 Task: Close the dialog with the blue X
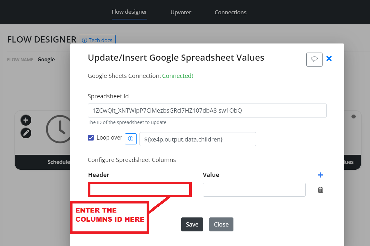[329, 58]
